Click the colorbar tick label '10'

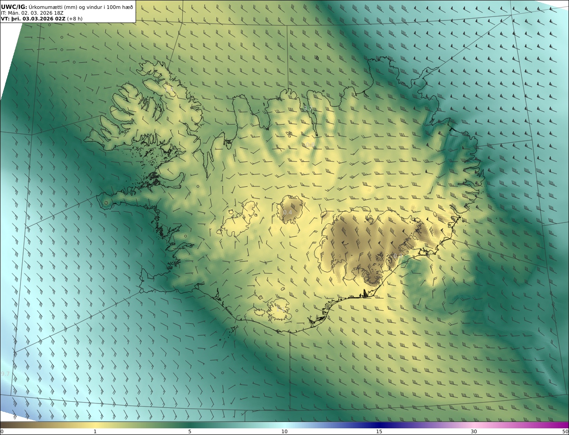coord(284,431)
